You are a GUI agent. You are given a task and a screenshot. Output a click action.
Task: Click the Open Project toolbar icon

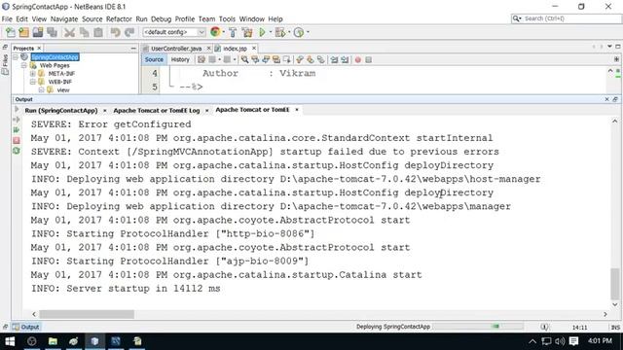[x=38, y=32]
